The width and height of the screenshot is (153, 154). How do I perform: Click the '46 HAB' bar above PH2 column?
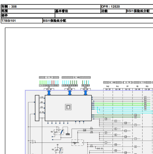(x=112, y=83)
